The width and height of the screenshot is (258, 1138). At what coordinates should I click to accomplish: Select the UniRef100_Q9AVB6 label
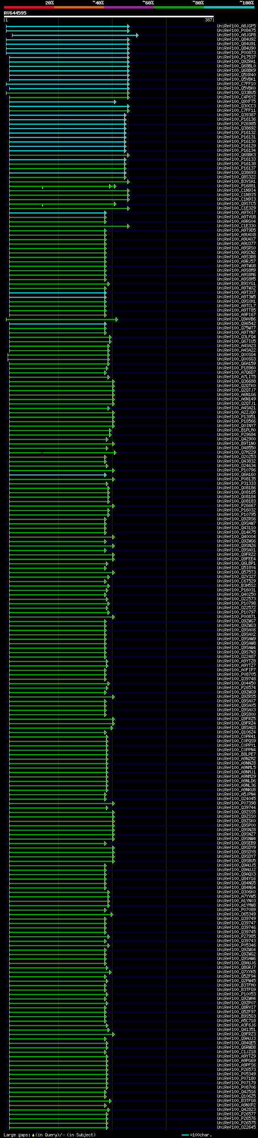click(236, 319)
